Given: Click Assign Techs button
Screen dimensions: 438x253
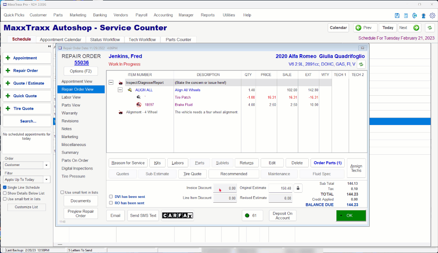Looking at the screenshot, I should pyautogui.click(x=356, y=168).
